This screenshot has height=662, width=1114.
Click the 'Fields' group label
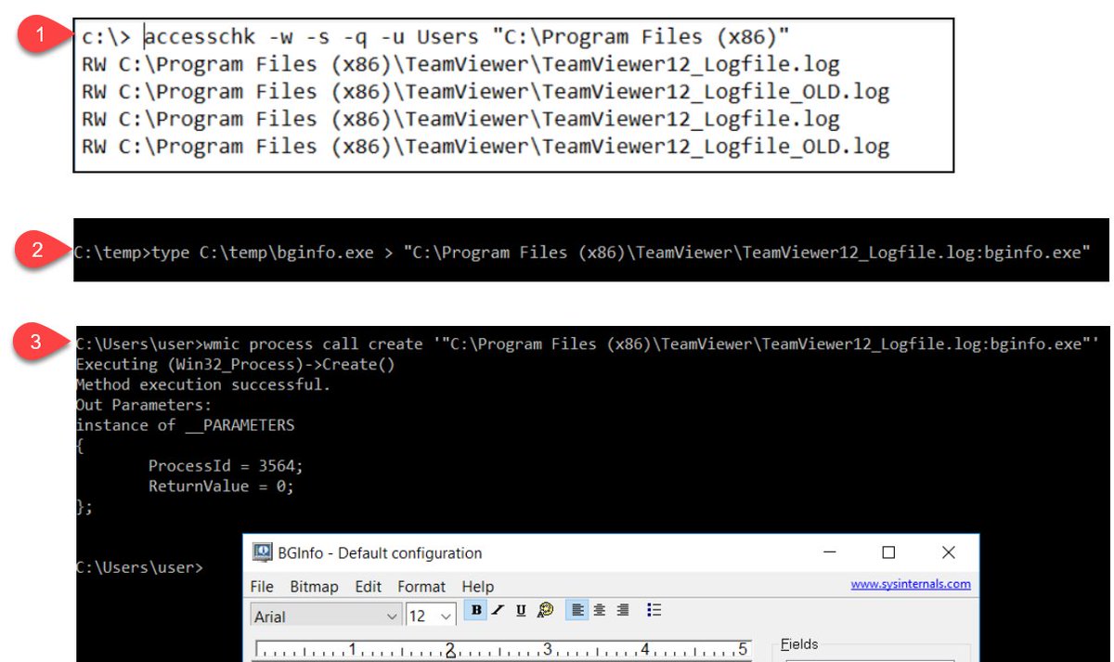tap(799, 644)
